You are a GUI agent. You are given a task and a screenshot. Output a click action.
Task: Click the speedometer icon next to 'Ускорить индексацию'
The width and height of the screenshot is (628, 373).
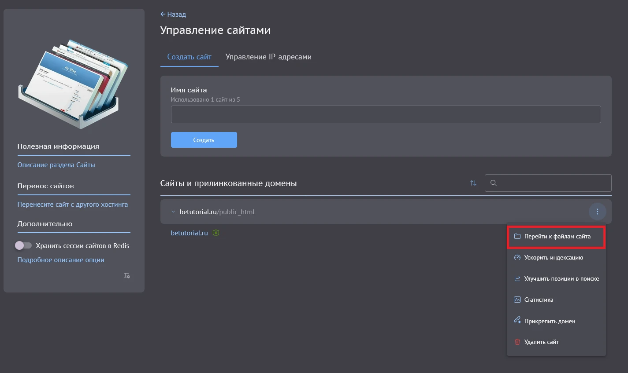(x=517, y=257)
